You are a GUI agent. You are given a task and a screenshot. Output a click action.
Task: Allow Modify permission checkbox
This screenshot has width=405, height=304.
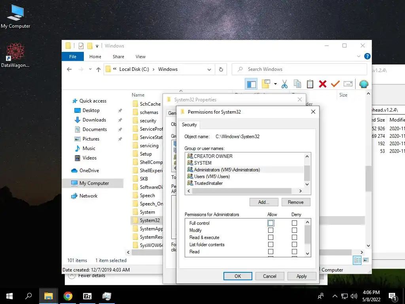click(x=271, y=230)
